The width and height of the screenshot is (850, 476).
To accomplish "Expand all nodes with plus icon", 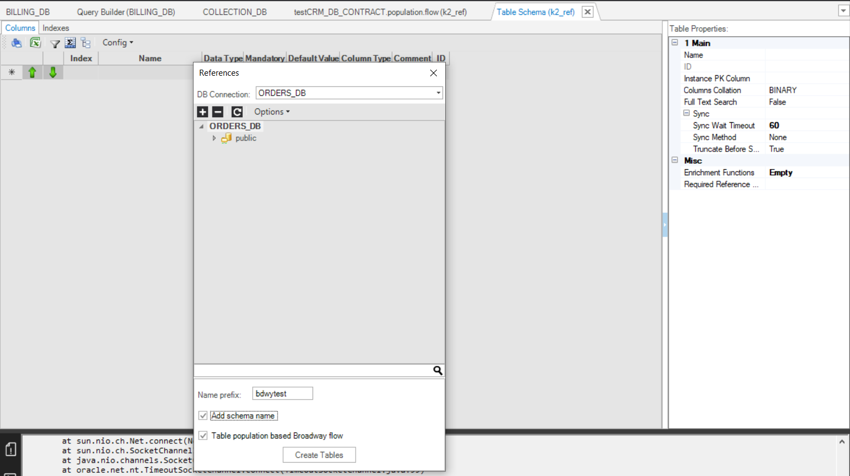I will point(202,112).
